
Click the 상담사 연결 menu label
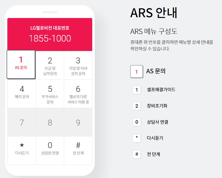tap(157, 122)
